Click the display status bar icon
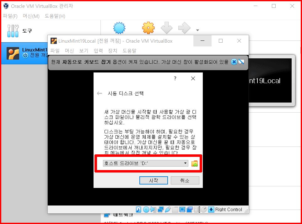The height and width of the screenshot is (224, 302). point(182,209)
